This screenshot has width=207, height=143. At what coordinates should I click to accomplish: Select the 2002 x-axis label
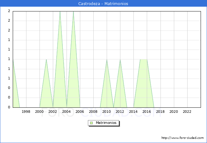coord(53,112)
